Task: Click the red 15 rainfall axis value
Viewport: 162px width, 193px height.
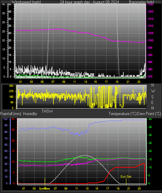Action: click(x=13, y=151)
